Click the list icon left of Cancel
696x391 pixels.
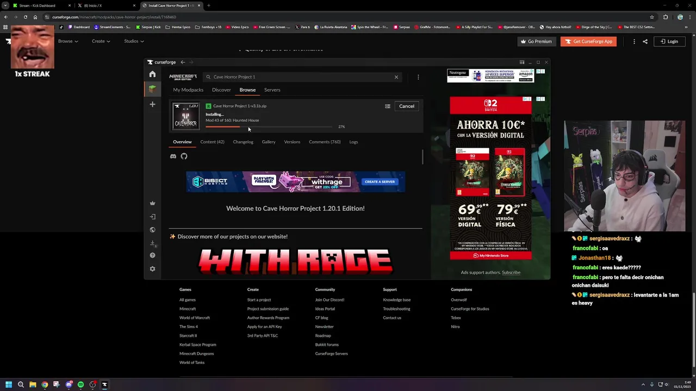coord(388,106)
